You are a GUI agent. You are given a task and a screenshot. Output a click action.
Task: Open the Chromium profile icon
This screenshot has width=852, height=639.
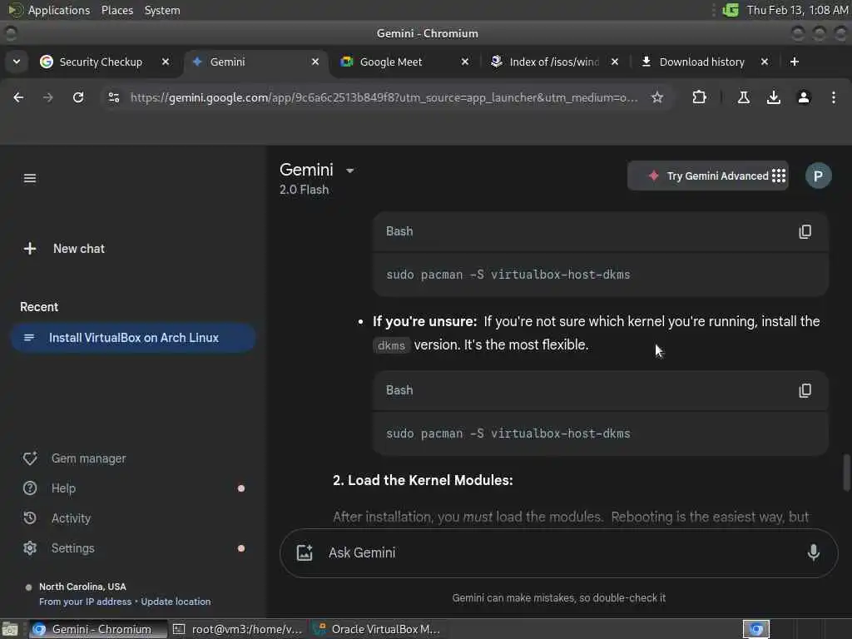[803, 97]
